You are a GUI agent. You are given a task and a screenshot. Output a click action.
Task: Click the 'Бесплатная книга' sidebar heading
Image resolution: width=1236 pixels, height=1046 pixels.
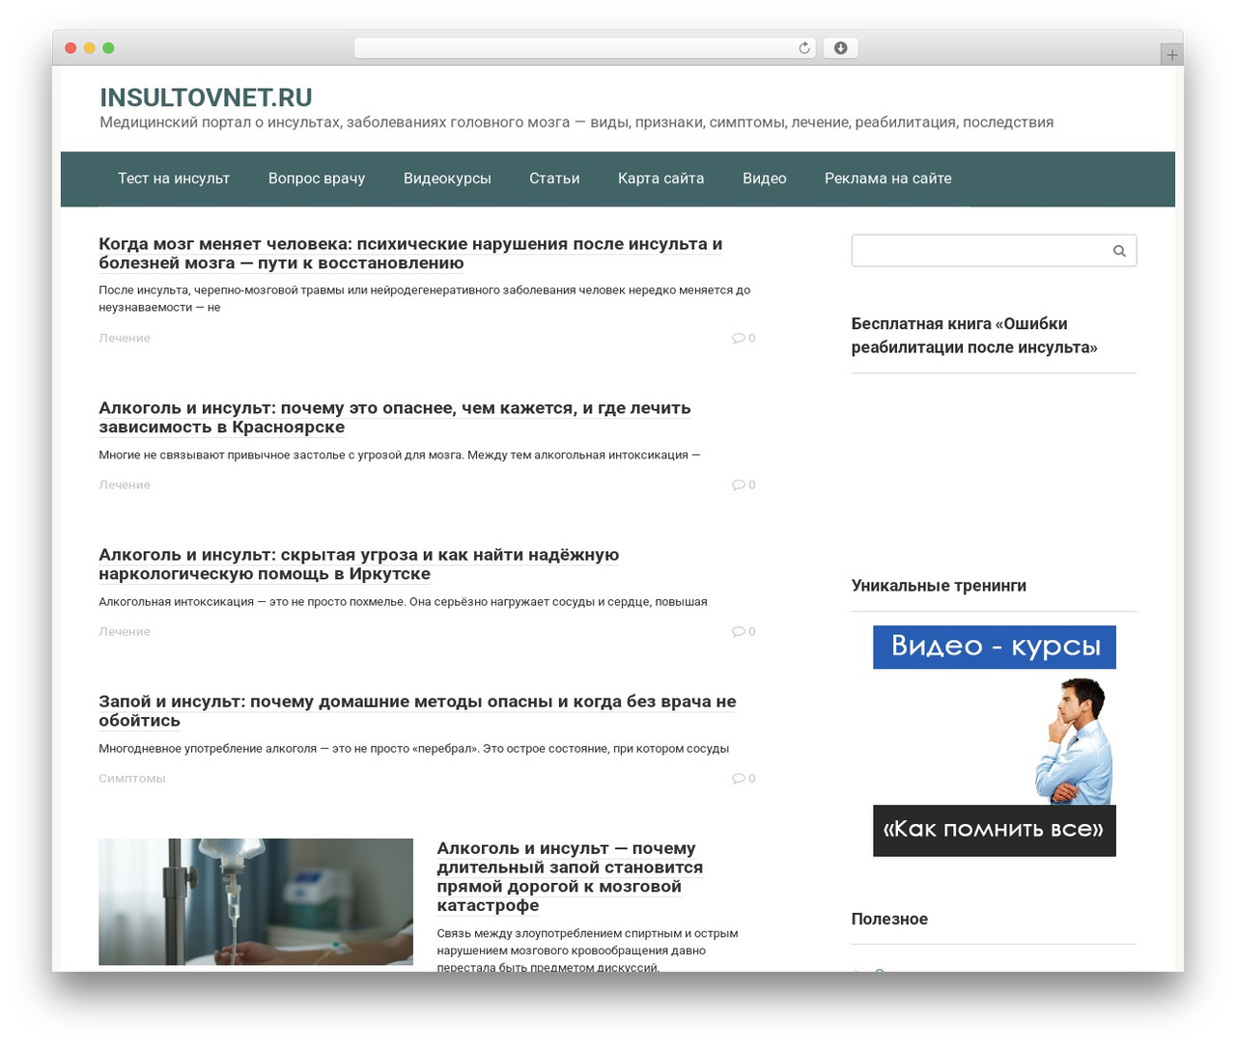pyautogui.click(x=974, y=336)
